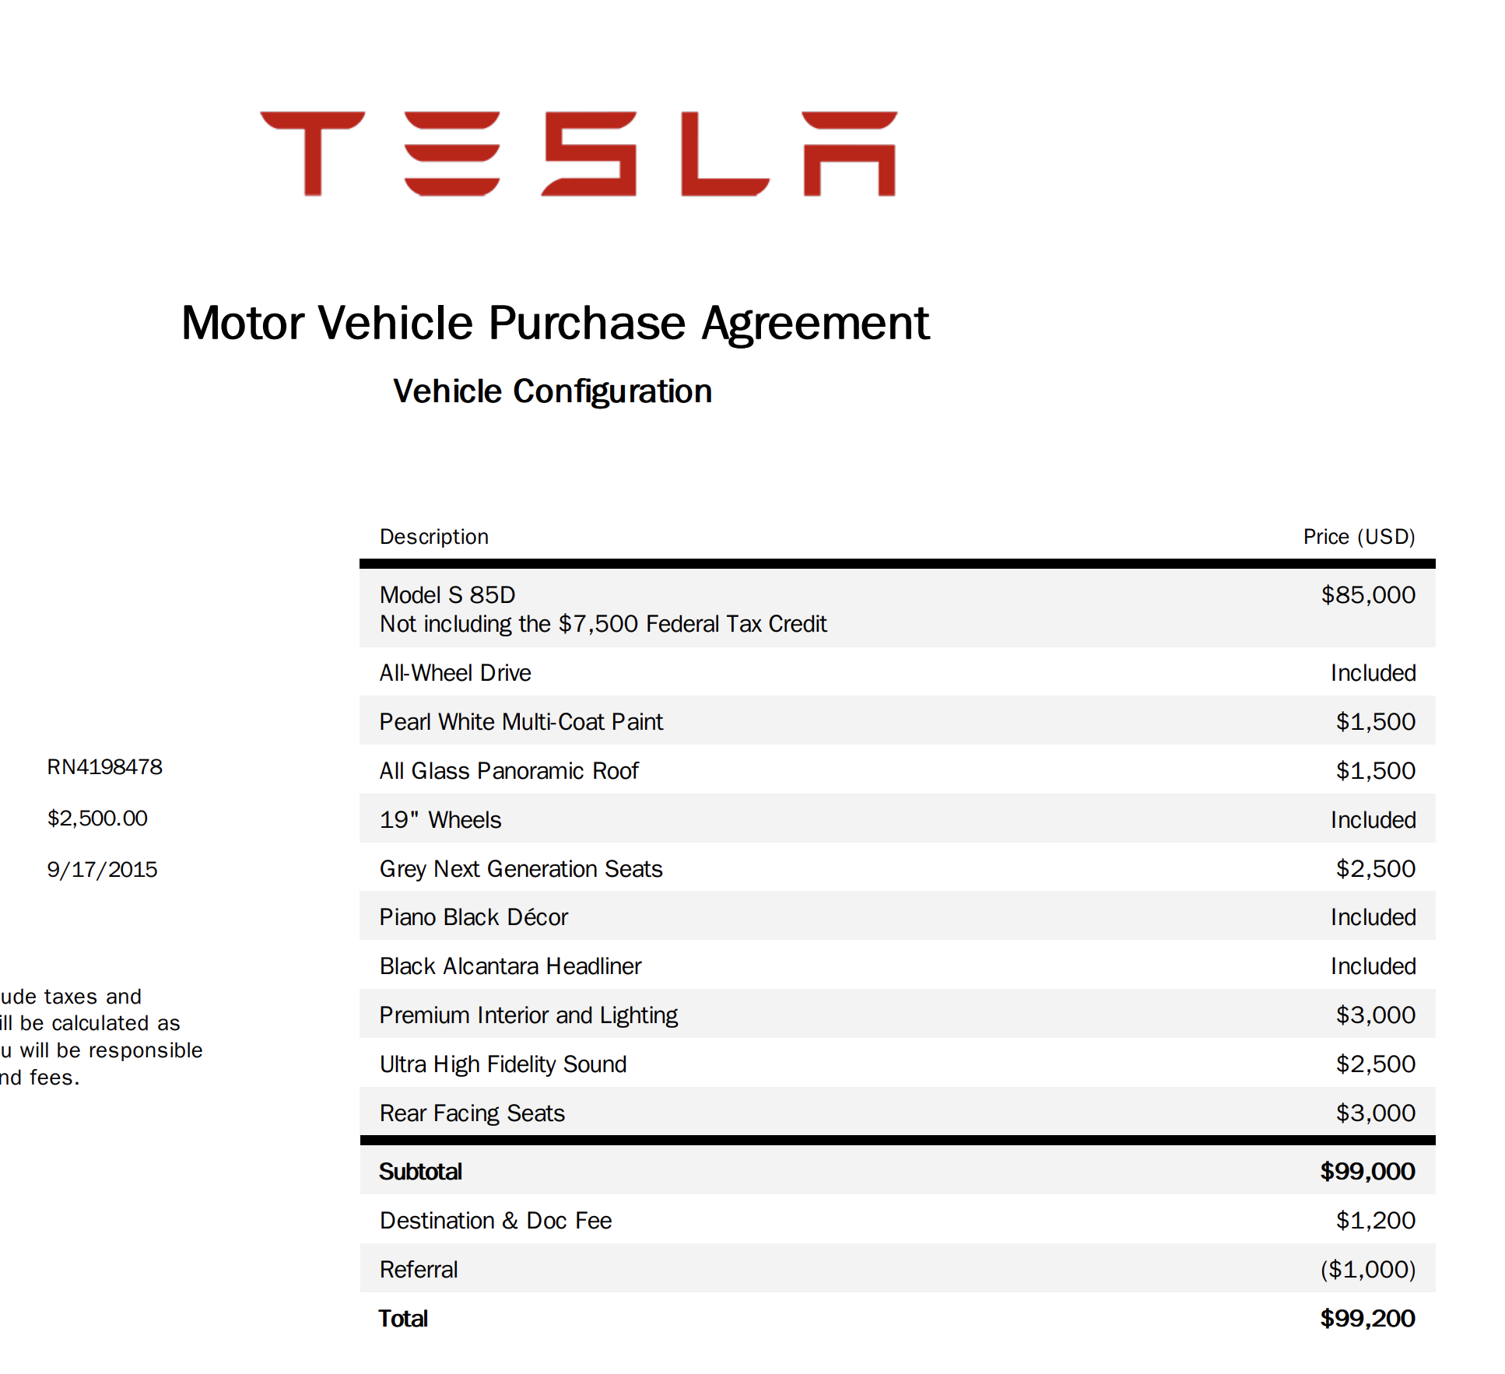Click the Price (USD) column header
The height and width of the screenshot is (1374, 1505).
point(1358,537)
